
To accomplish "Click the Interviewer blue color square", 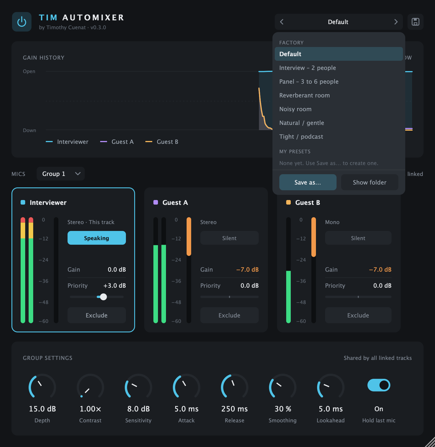I will (x=23, y=202).
